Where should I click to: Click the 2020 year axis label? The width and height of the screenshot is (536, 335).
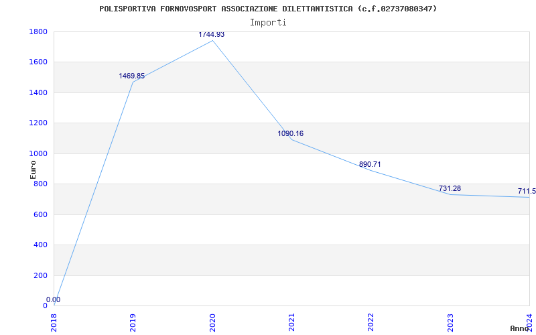[212, 323]
